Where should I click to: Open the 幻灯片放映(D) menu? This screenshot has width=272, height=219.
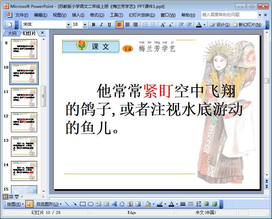tap(142, 15)
